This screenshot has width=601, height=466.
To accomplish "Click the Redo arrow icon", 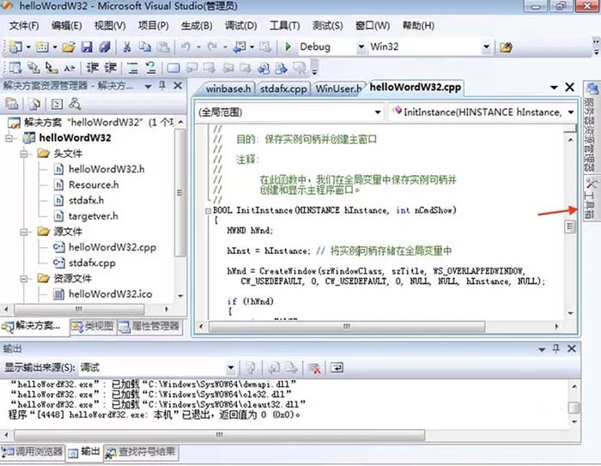I will click(212, 47).
